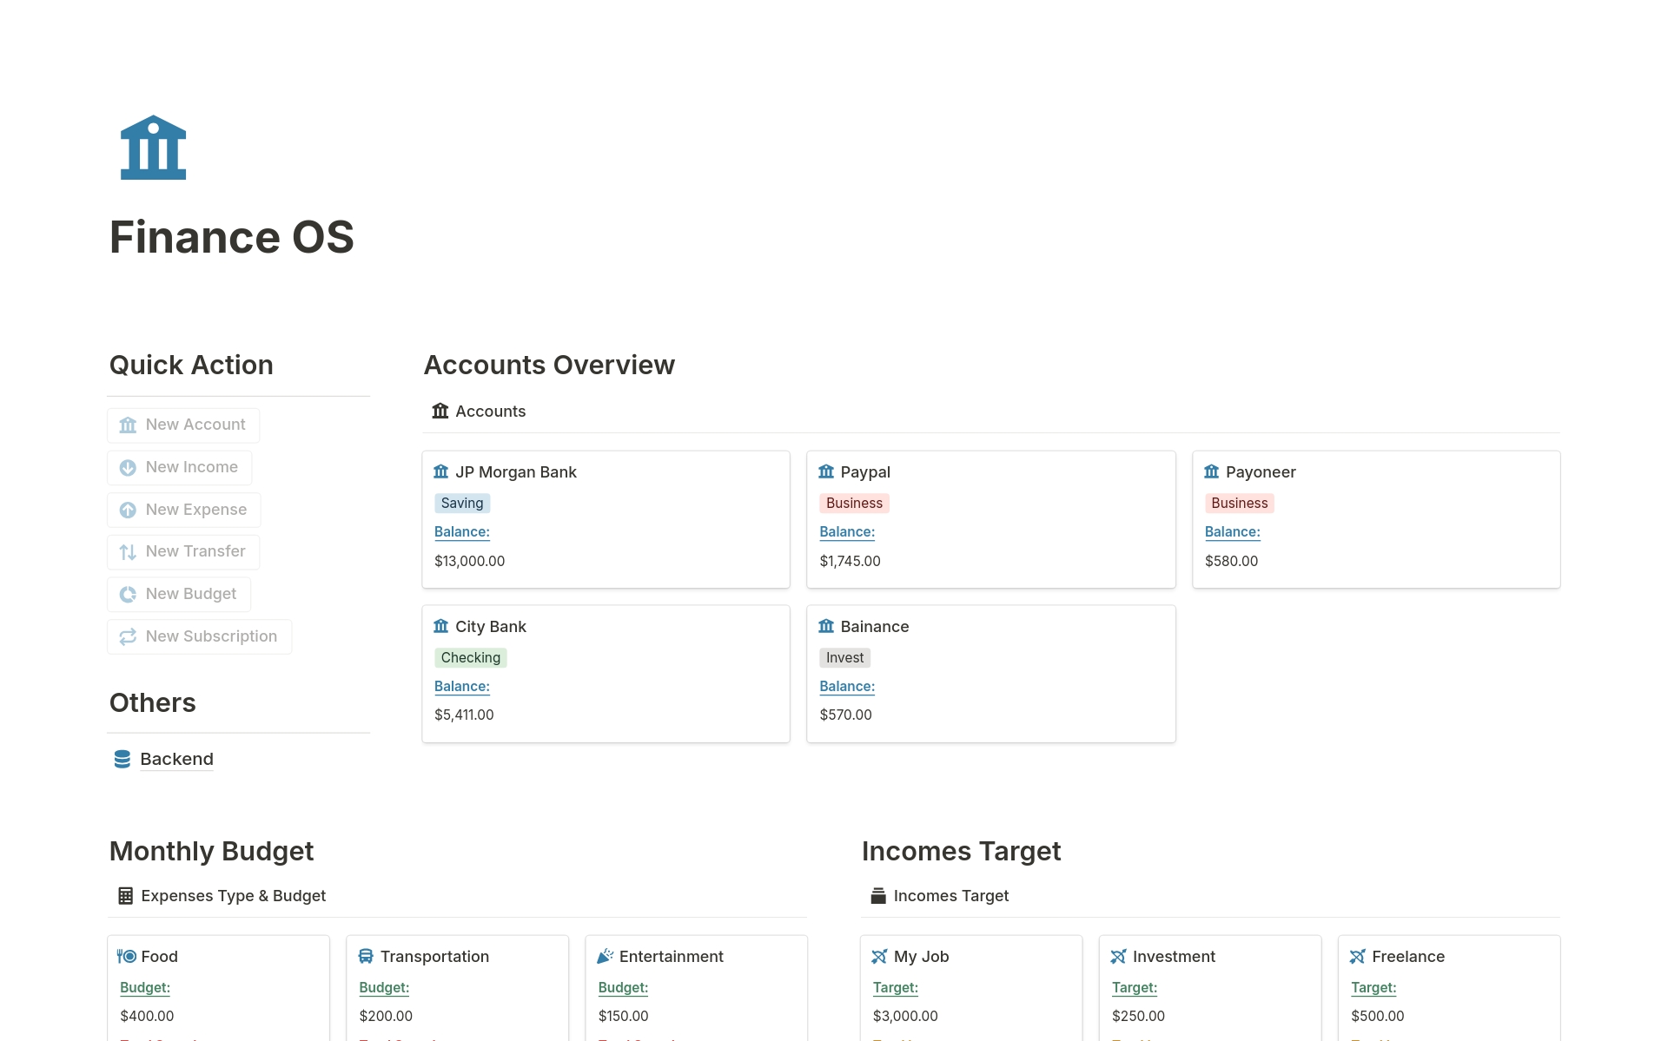Screen dimensions: 1668x1041
Task: Select the Incomes Target view tab
Action: point(939,896)
